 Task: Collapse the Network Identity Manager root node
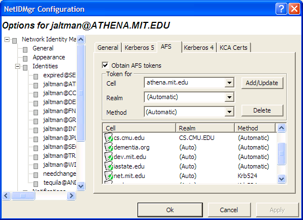pyautogui.click(x=7, y=40)
